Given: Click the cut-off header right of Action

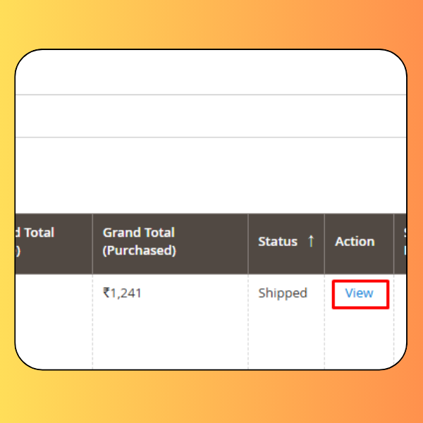Looking at the screenshot, I should (x=400, y=244).
